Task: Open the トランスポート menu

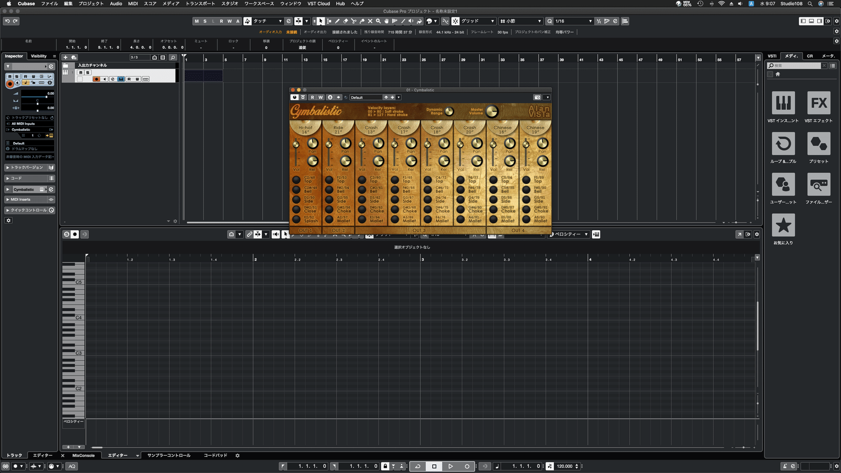Action: 200,4
